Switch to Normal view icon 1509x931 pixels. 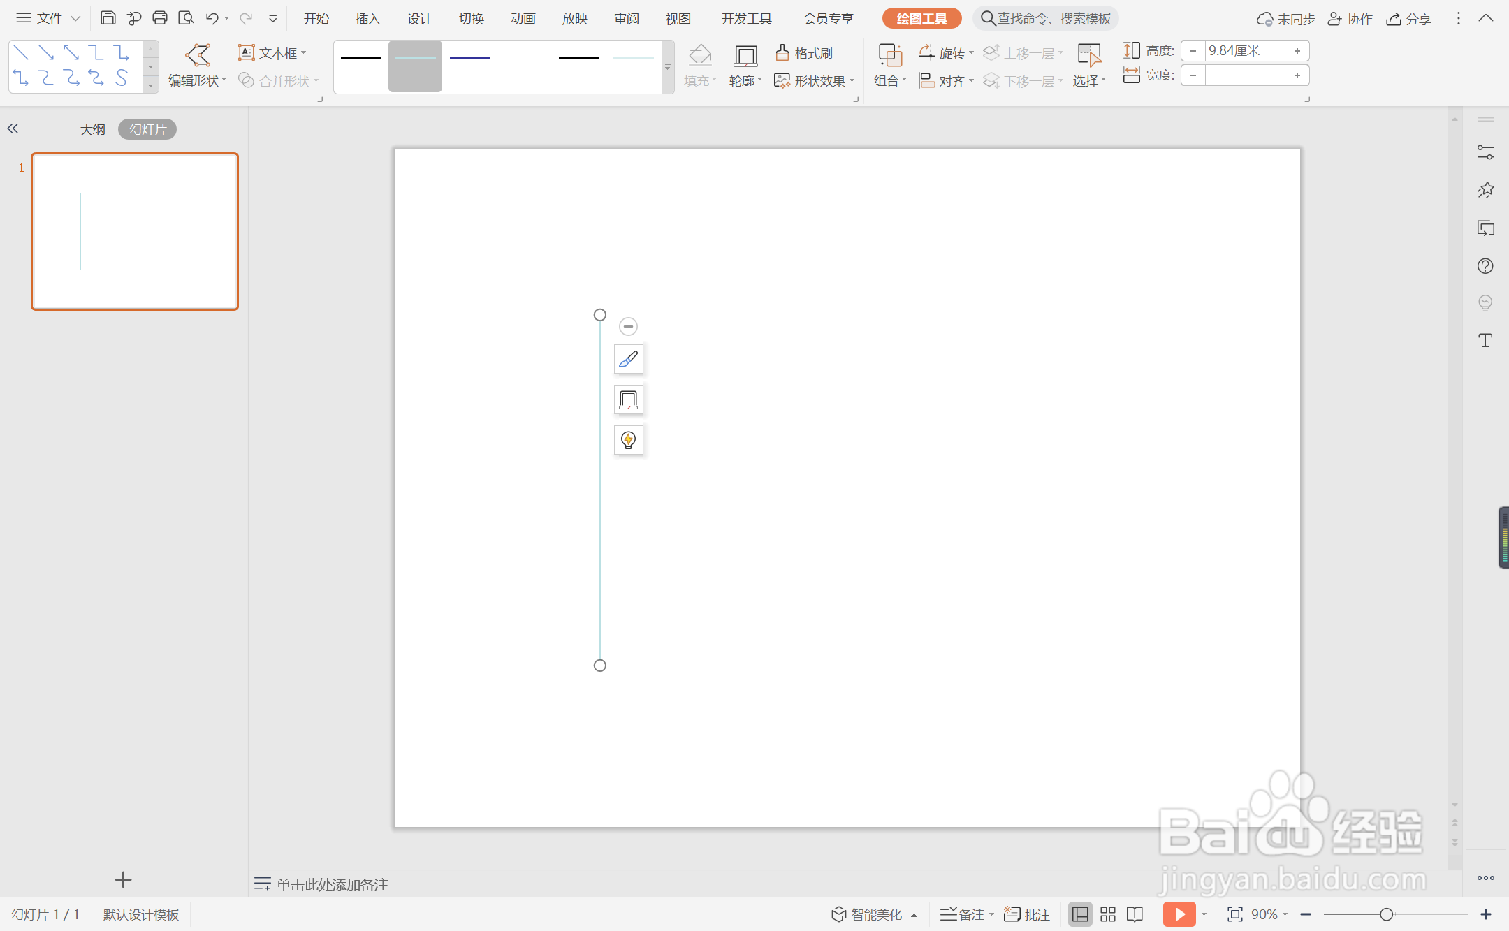(x=1080, y=914)
